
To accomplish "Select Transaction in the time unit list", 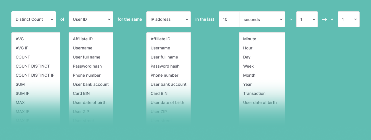I will point(254,93).
